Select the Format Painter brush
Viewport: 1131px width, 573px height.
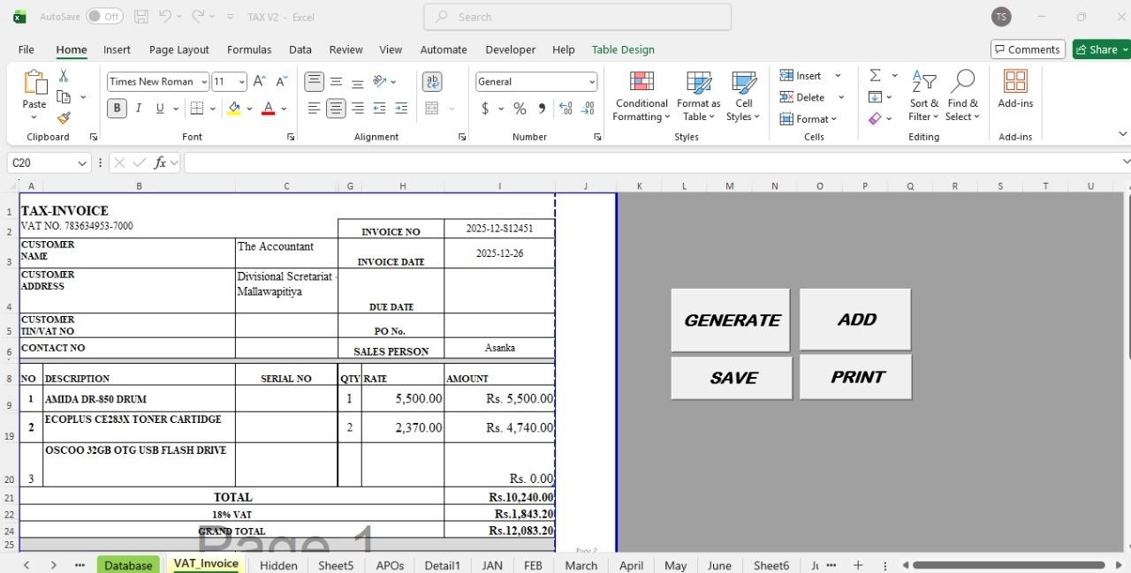(x=64, y=117)
